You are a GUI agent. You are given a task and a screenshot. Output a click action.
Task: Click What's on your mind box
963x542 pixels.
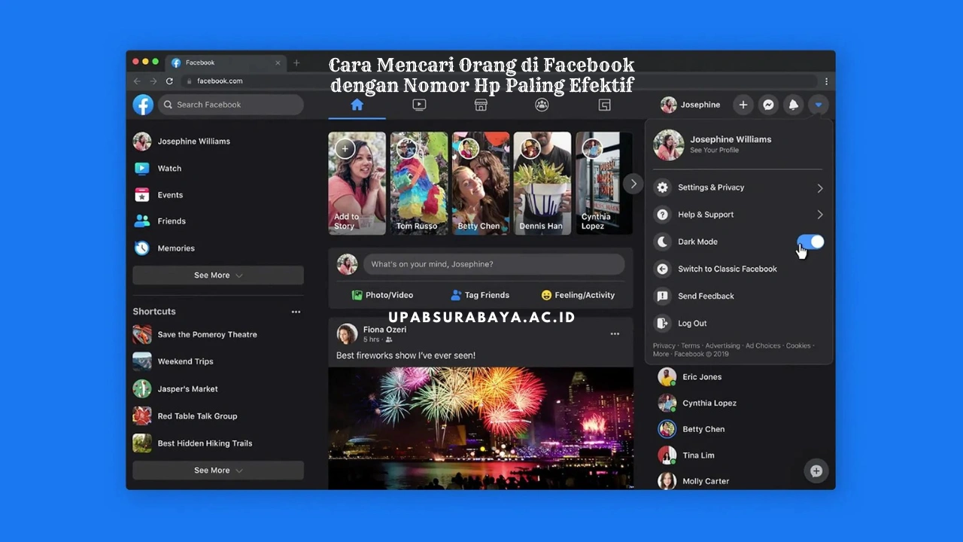pos(494,264)
